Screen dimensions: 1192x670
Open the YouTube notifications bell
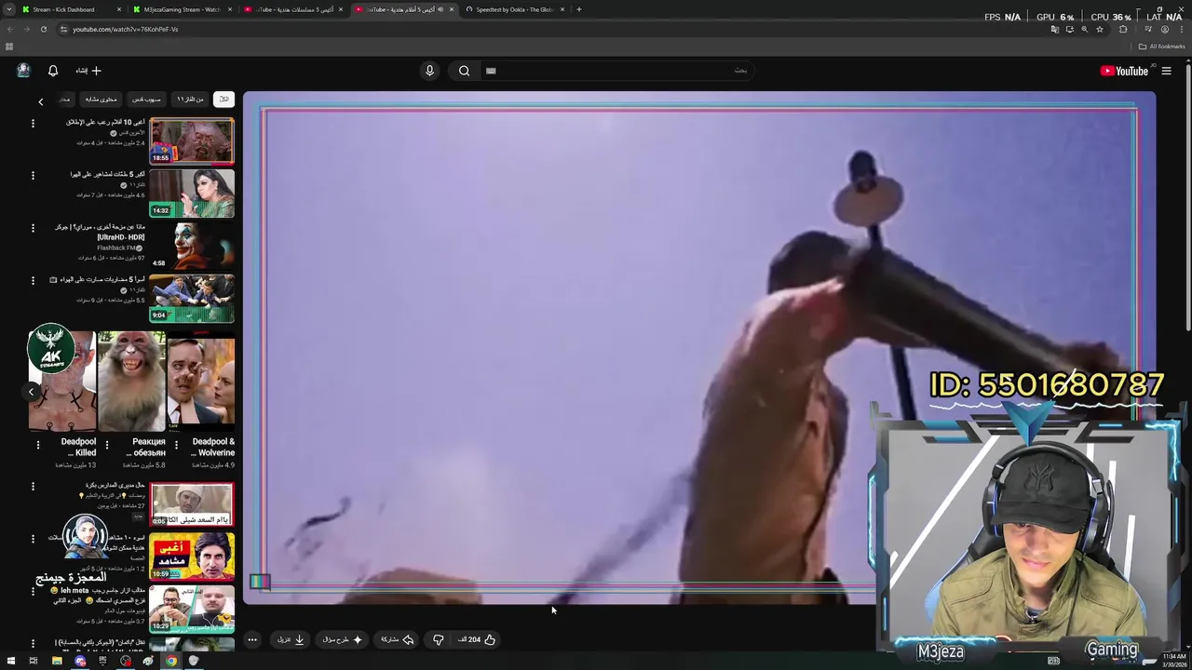[x=53, y=71]
